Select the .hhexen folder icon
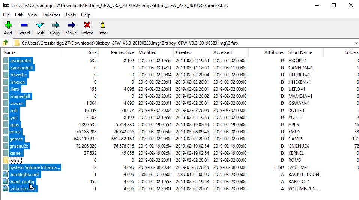Viewport: 359px width, 200px height. 6,82
